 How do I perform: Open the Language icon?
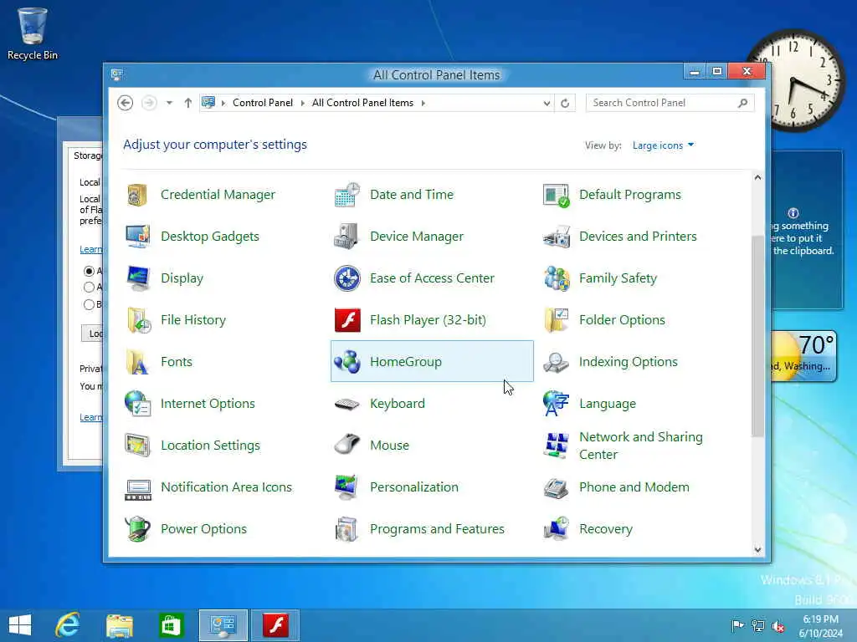557,404
